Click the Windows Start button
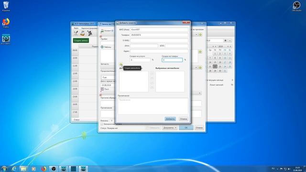The width and height of the screenshot is (306, 172). pyautogui.click(x=4, y=169)
